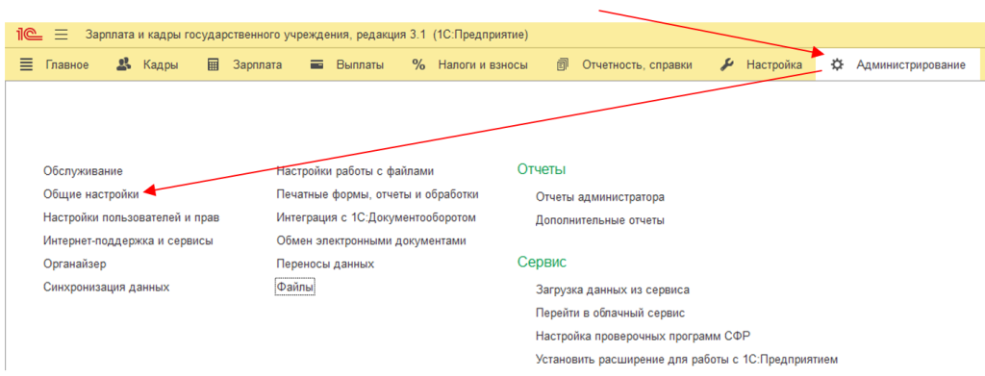Image resolution: width=985 pixels, height=376 pixels.
Task: Click the Отчетность documents icon
Action: click(x=562, y=64)
